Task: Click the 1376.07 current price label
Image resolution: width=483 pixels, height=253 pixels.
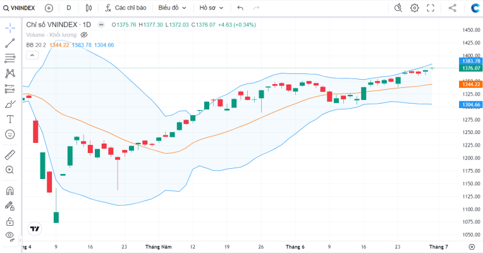Action: click(471, 68)
